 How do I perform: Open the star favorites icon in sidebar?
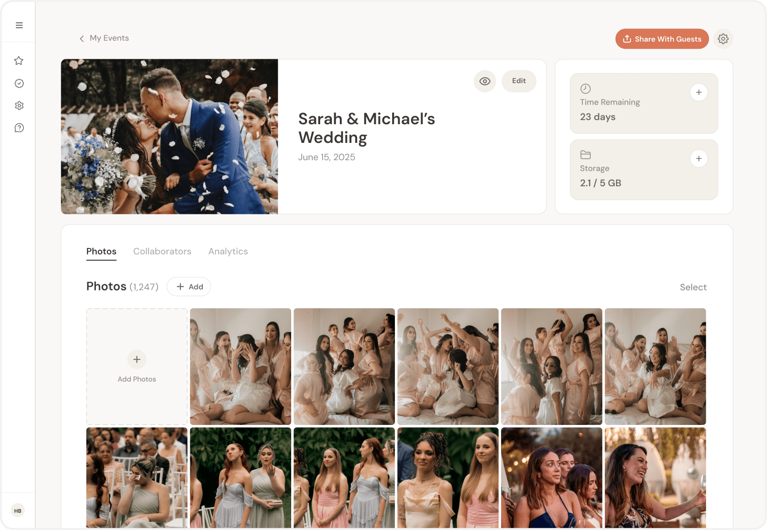pyautogui.click(x=19, y=61)
